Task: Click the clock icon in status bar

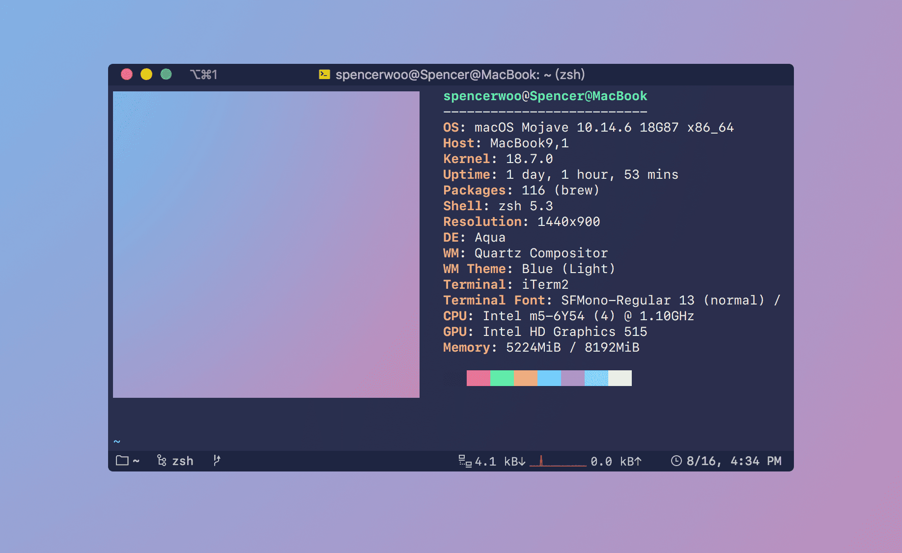Action: click(676, 461)
